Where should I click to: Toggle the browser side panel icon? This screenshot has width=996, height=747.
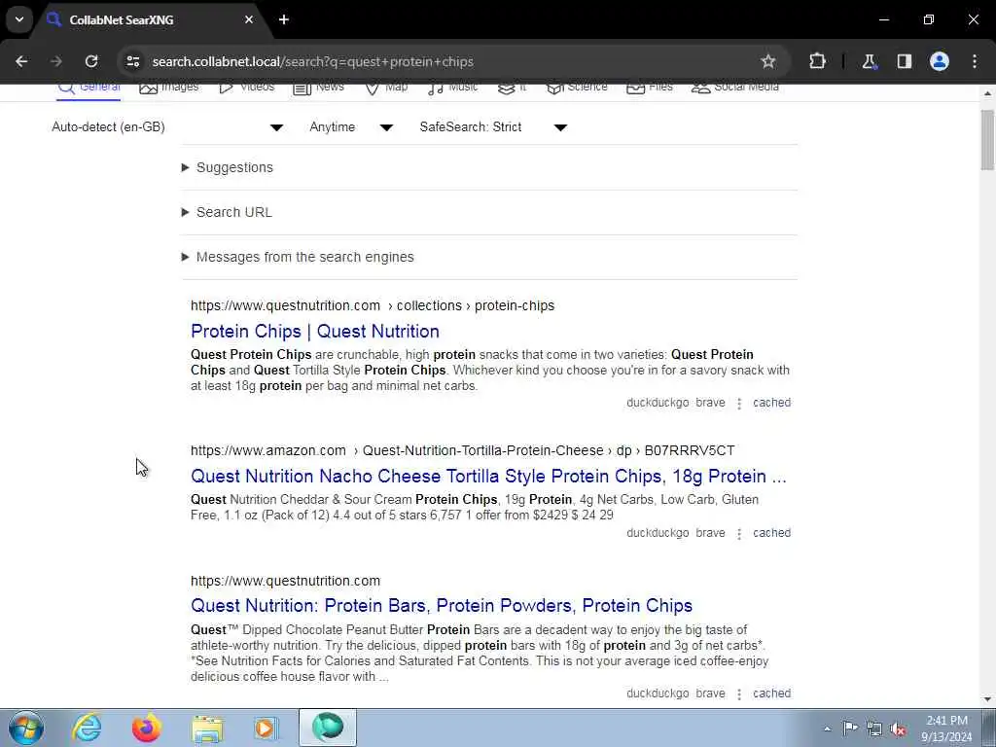(x=905, y=61)
